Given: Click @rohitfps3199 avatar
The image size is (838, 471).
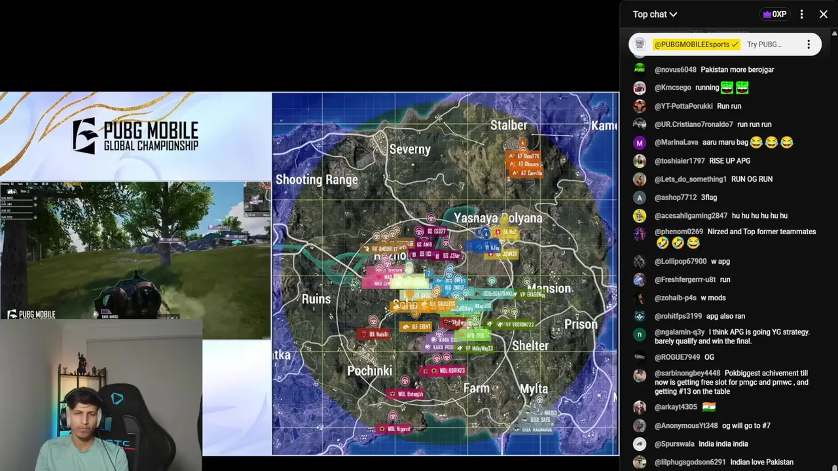Looking at the screenshot, I should point(640,317).
